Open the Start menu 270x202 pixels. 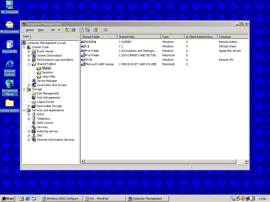click(8, 199)
